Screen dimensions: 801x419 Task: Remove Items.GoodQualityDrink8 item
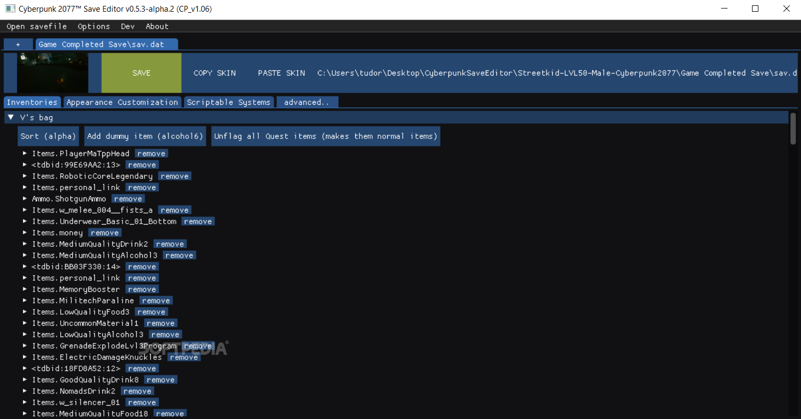[161, 380]
